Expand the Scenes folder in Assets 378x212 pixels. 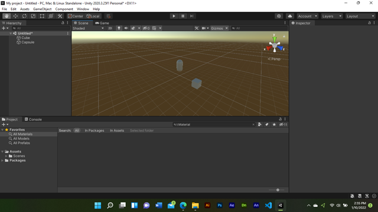[6, 156]
